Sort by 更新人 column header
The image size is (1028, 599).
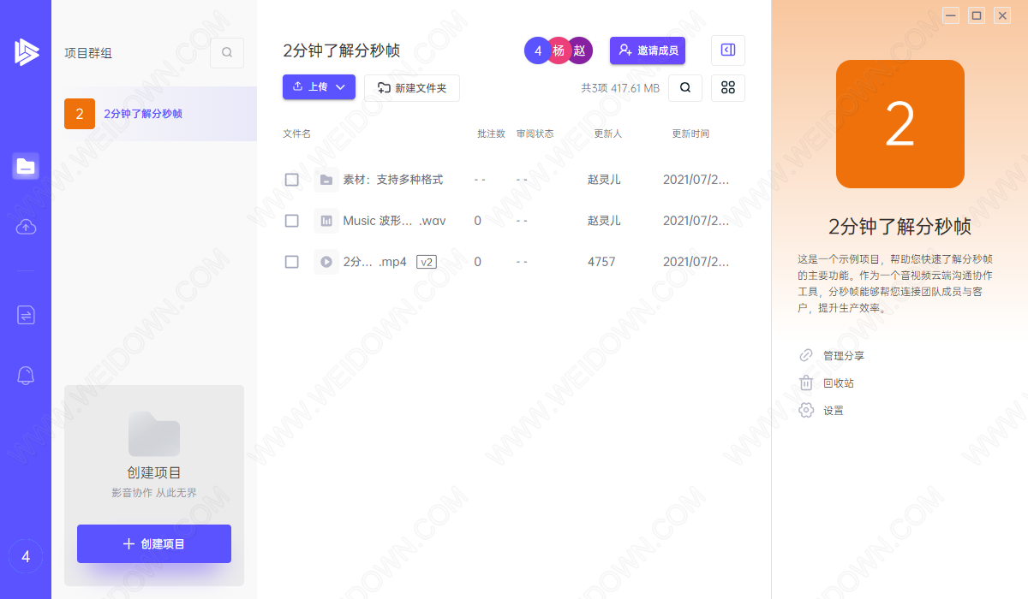click(x=607, y=133)
